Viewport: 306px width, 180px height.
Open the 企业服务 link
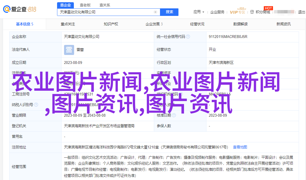(x=217, y=12)
